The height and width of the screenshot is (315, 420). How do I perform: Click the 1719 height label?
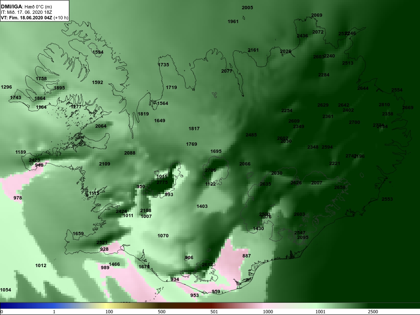[x=171, y=88]
